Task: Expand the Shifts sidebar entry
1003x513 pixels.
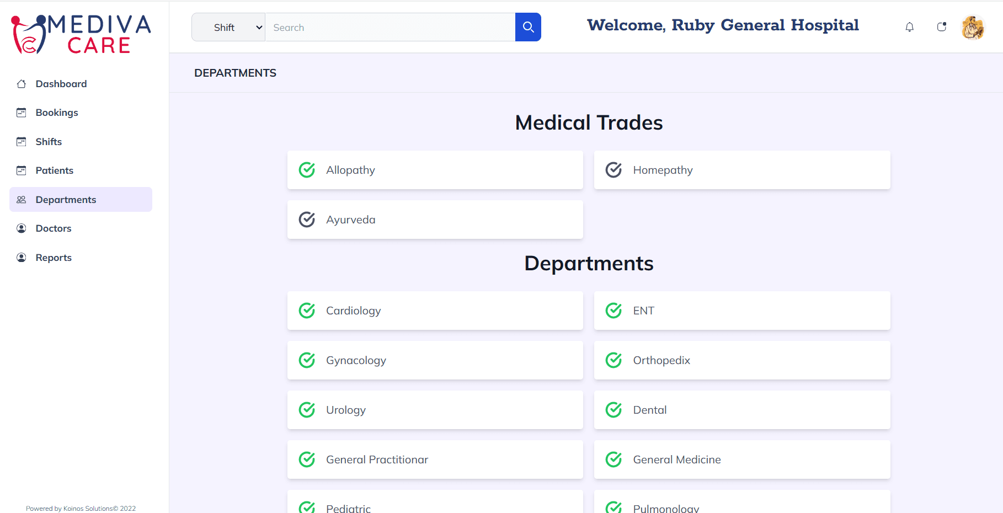Action: (49, 141)
